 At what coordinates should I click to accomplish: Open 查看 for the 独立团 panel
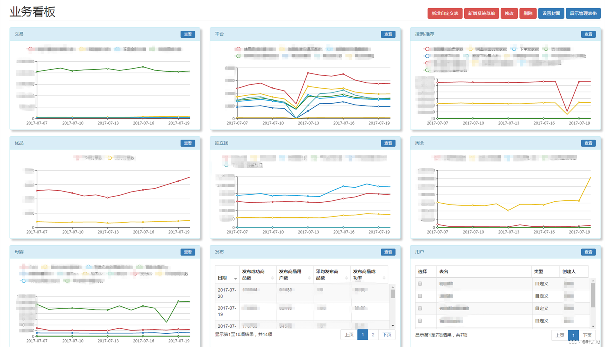388,143
